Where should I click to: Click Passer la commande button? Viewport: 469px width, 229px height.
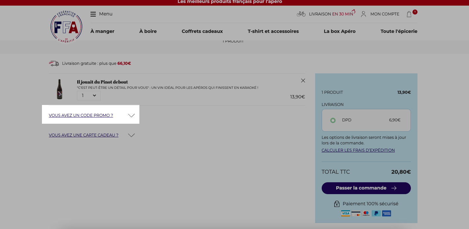[366, 188]
